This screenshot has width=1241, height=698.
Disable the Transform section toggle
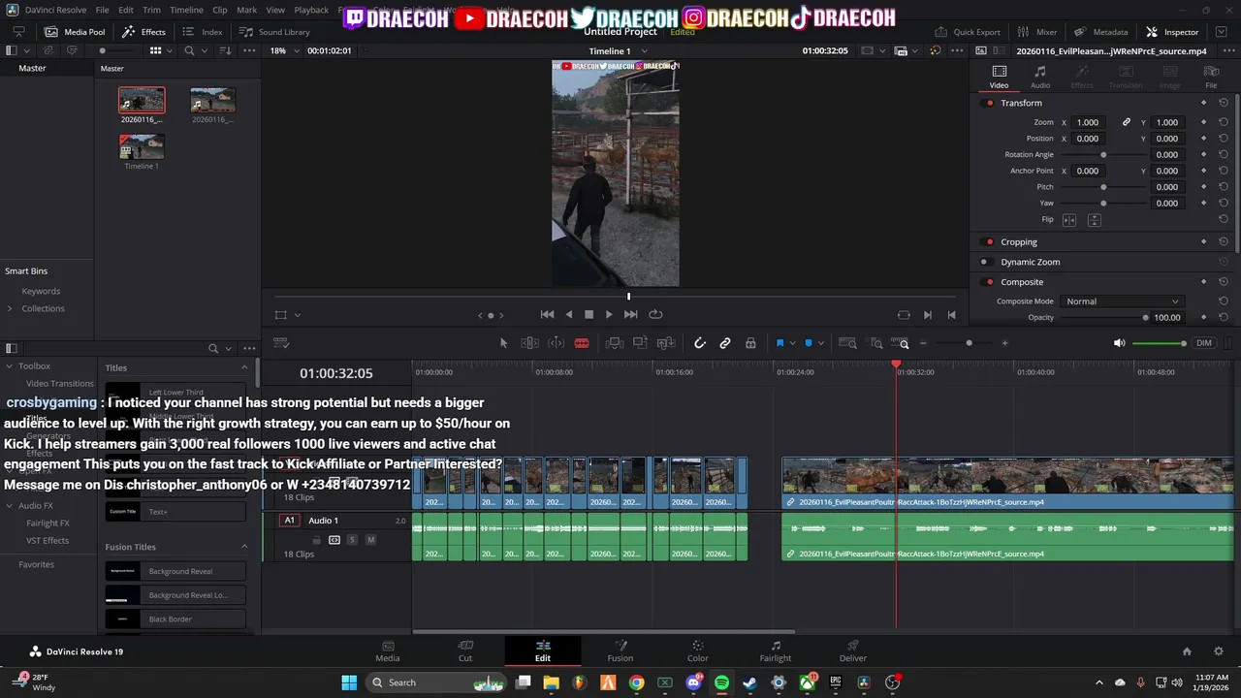pyautogui.click(x=989, y=103)
